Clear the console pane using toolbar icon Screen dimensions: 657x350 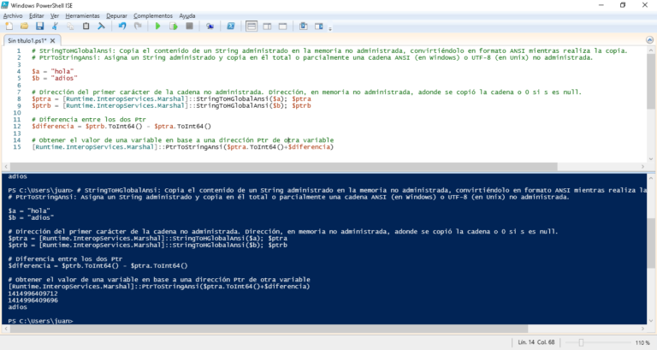point(101,26)
